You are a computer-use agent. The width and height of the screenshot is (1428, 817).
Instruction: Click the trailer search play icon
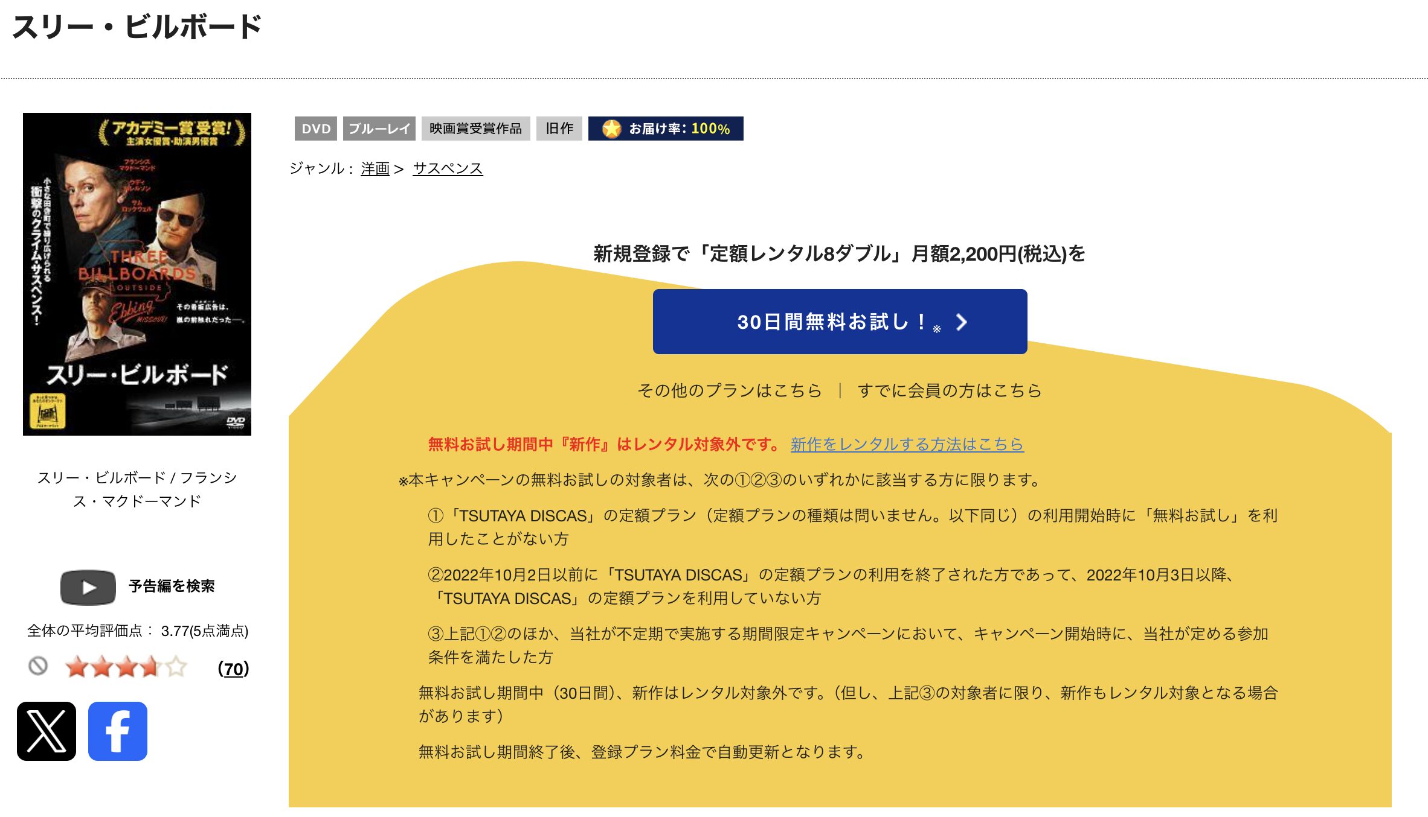[88, 587]
